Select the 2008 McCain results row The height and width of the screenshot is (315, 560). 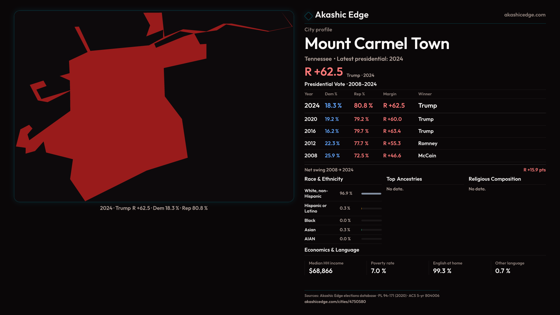point(425,156)
